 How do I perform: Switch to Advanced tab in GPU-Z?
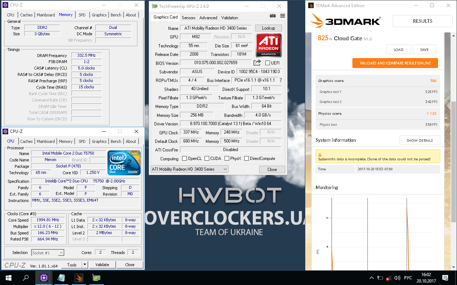[208, 18]
